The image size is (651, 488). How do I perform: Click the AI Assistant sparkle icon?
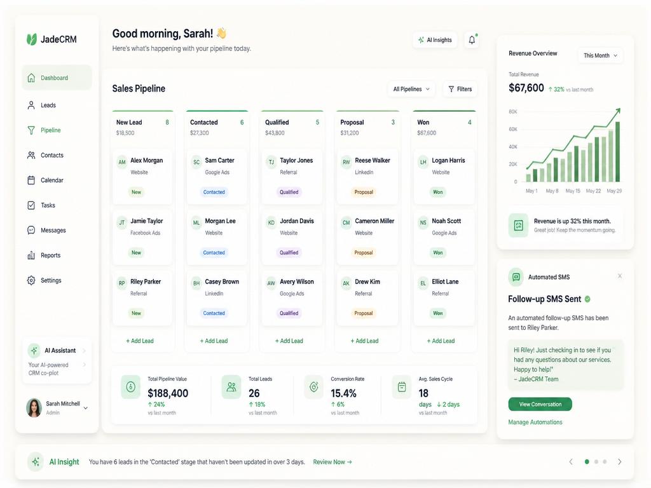(x=34, y=350)
